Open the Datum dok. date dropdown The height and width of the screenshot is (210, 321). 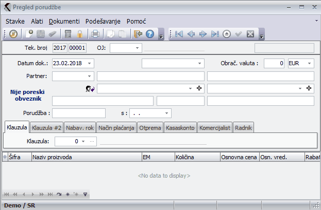tap(90, 63)
